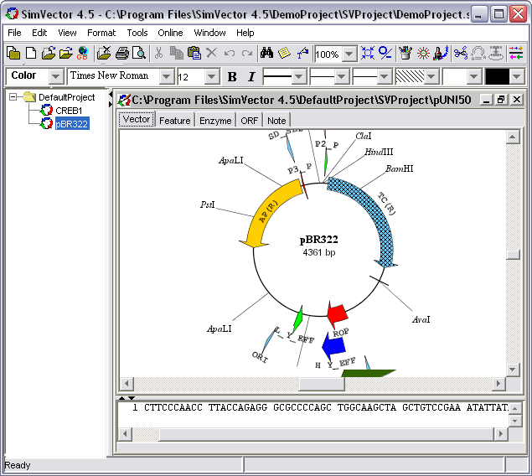The height and width of the screenshot is (476, 532).
Task: Select CREB1 in the project tree
Action: [69, 111]
